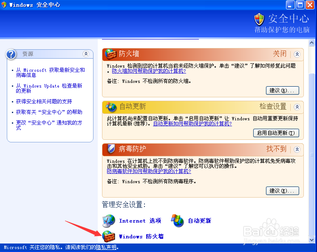Click the 管理安全设置: heading
This screenshot has height=252, width=317.
tap(124, 205)
